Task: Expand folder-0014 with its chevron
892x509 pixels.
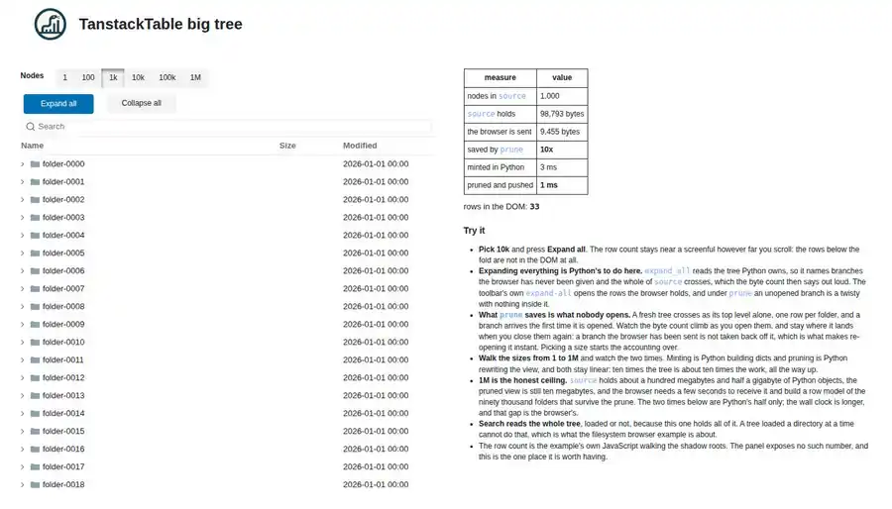Action: click(23, 414)
